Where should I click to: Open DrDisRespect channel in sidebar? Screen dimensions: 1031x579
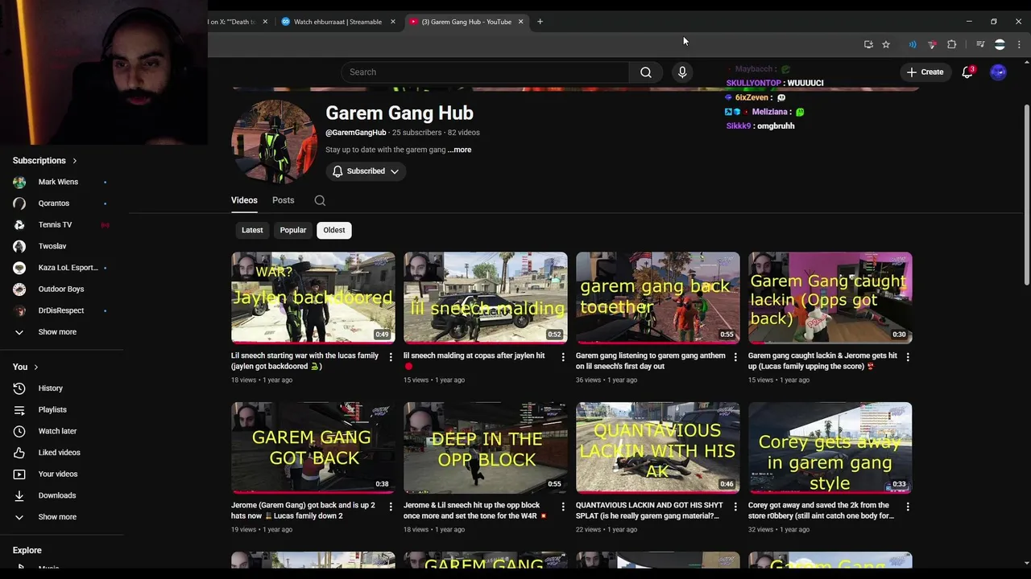(61, 310)
